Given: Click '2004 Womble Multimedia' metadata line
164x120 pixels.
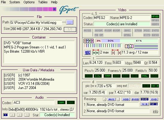Looking at the screenshot, I should (36, 79).
